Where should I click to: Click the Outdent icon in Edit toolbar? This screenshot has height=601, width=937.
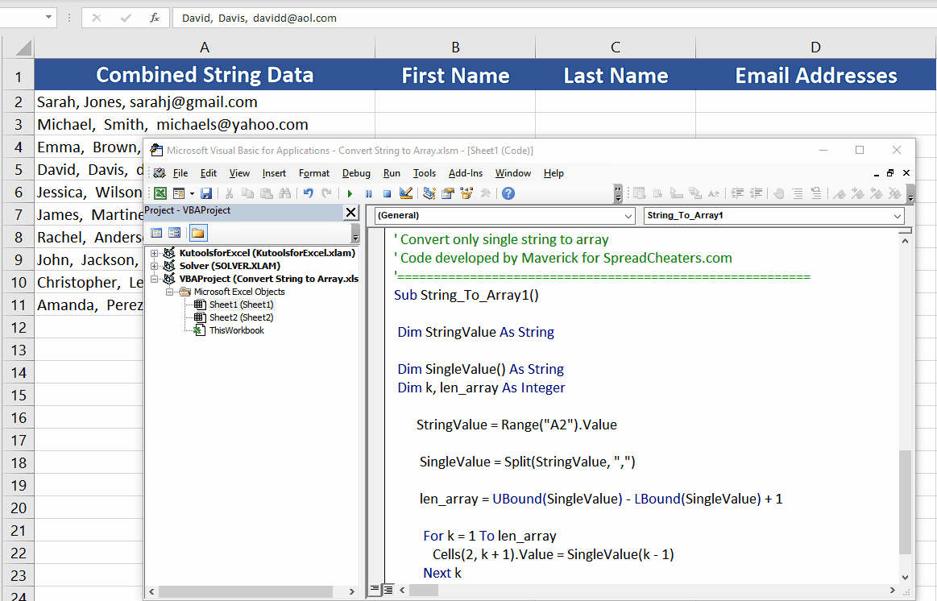coord(756,193)
